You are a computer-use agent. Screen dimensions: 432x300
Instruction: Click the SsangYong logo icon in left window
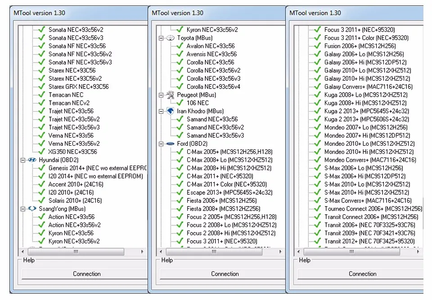point(32,209)
